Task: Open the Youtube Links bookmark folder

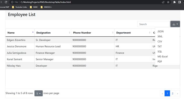Action: click(19, 7)
